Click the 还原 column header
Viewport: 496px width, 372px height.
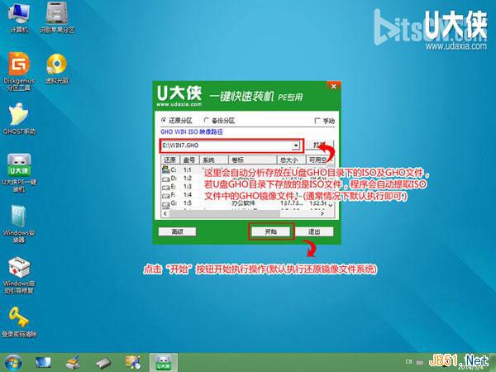pyautogui.click(x=170, y=160)
